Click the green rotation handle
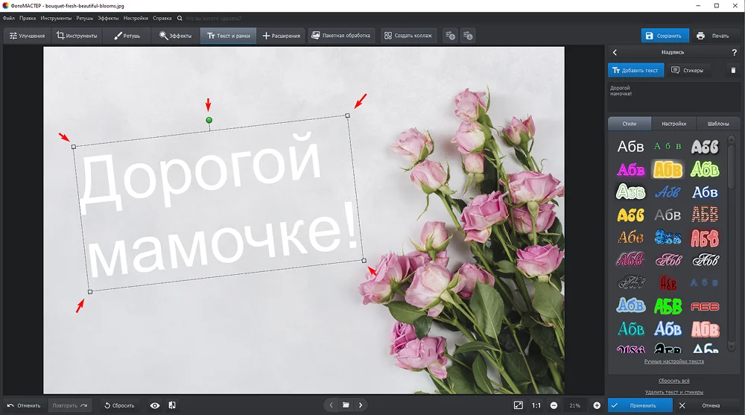 209,120
